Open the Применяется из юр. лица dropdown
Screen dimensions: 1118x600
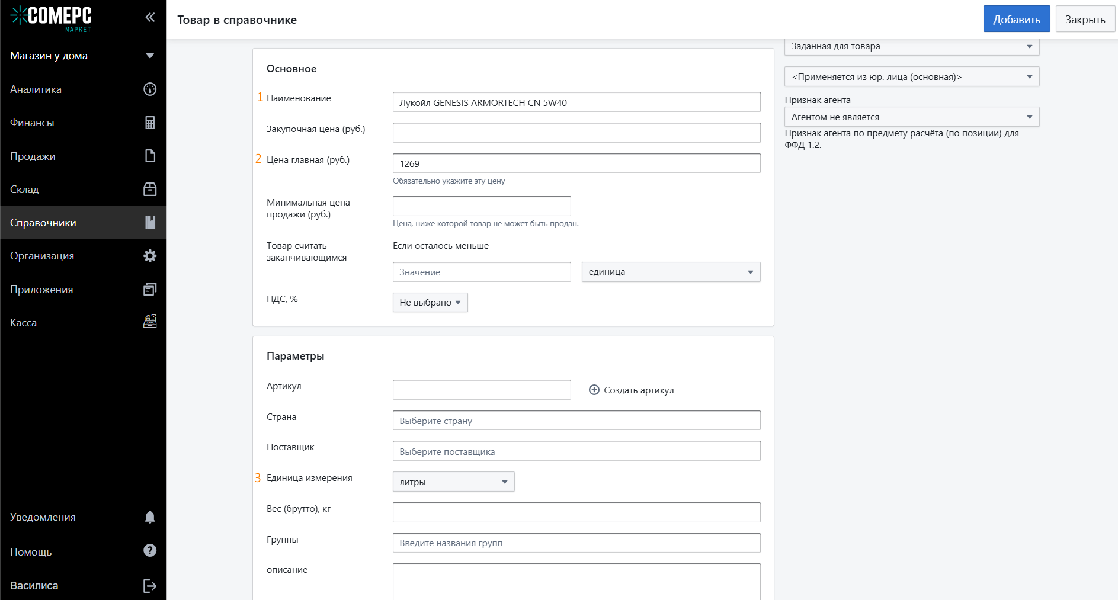pos(912,76)
